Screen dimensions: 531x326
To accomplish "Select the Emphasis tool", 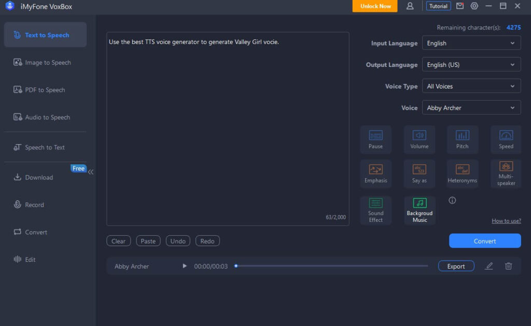I will point(375,174).
